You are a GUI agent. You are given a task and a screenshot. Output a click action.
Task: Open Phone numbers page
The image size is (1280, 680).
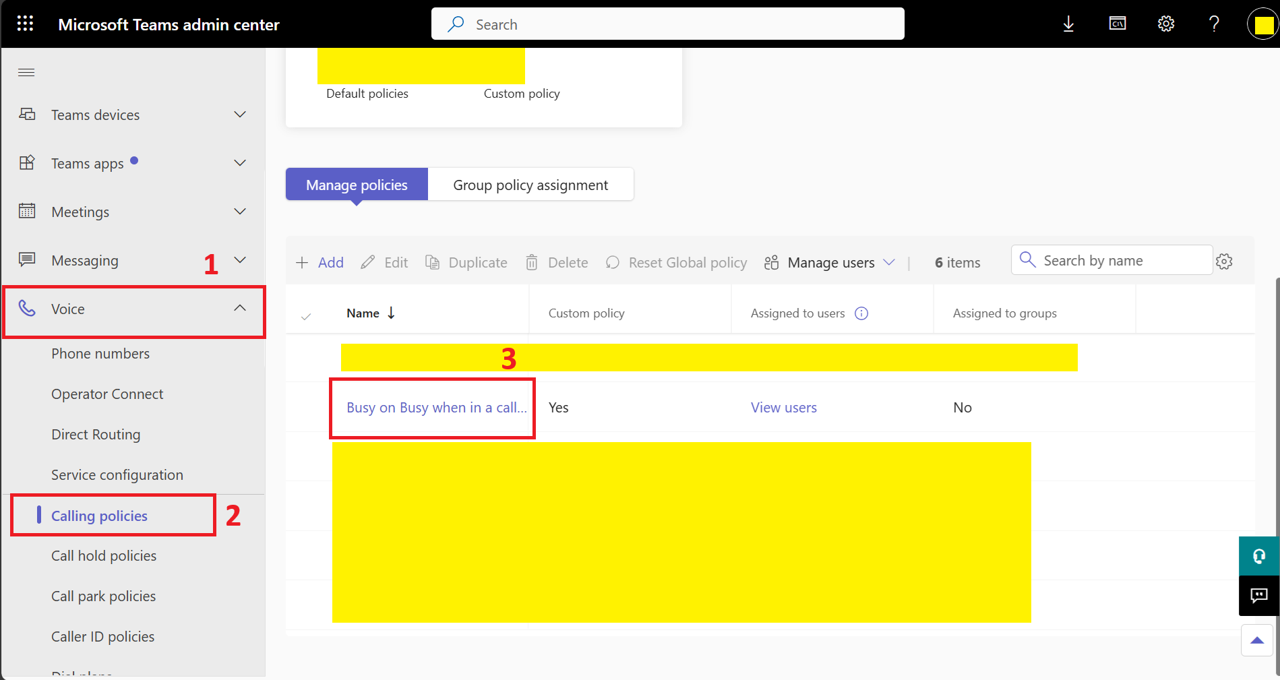[100, 353]
